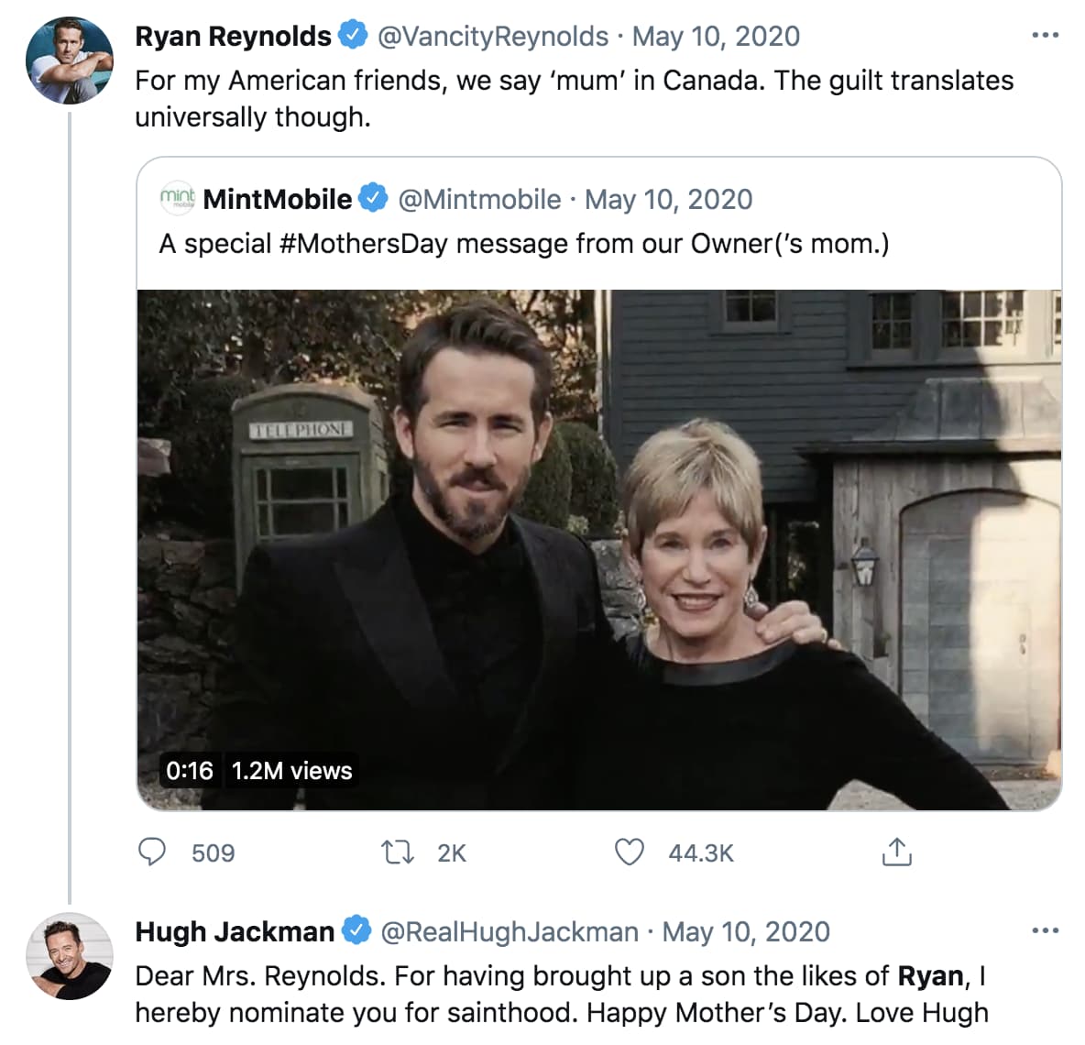Image resolution: width=1085 pixels, height=1045 pixels.
Task: Open the share tweet icon
Action: (896, 852)
